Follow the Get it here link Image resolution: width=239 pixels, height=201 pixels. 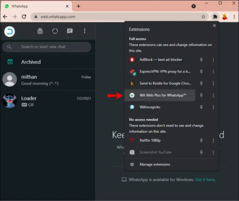click(205, 179)
